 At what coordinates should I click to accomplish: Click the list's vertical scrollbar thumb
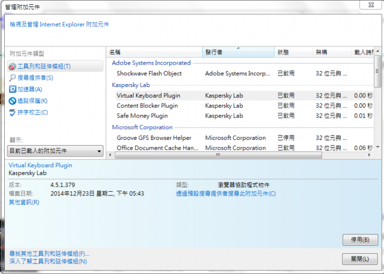tap(378, 71)
